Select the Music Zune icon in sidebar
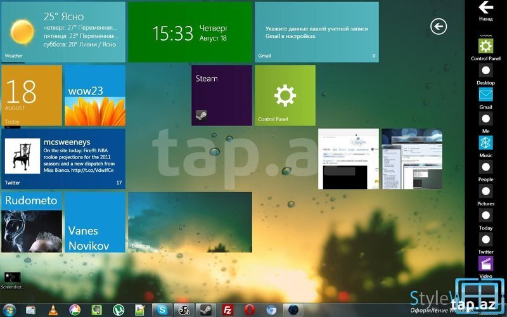Screen dimensions: 507x317 [485, 143]
